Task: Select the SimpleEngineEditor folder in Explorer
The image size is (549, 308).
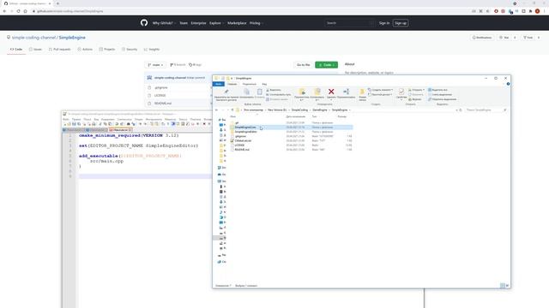Action: [246, 132]
